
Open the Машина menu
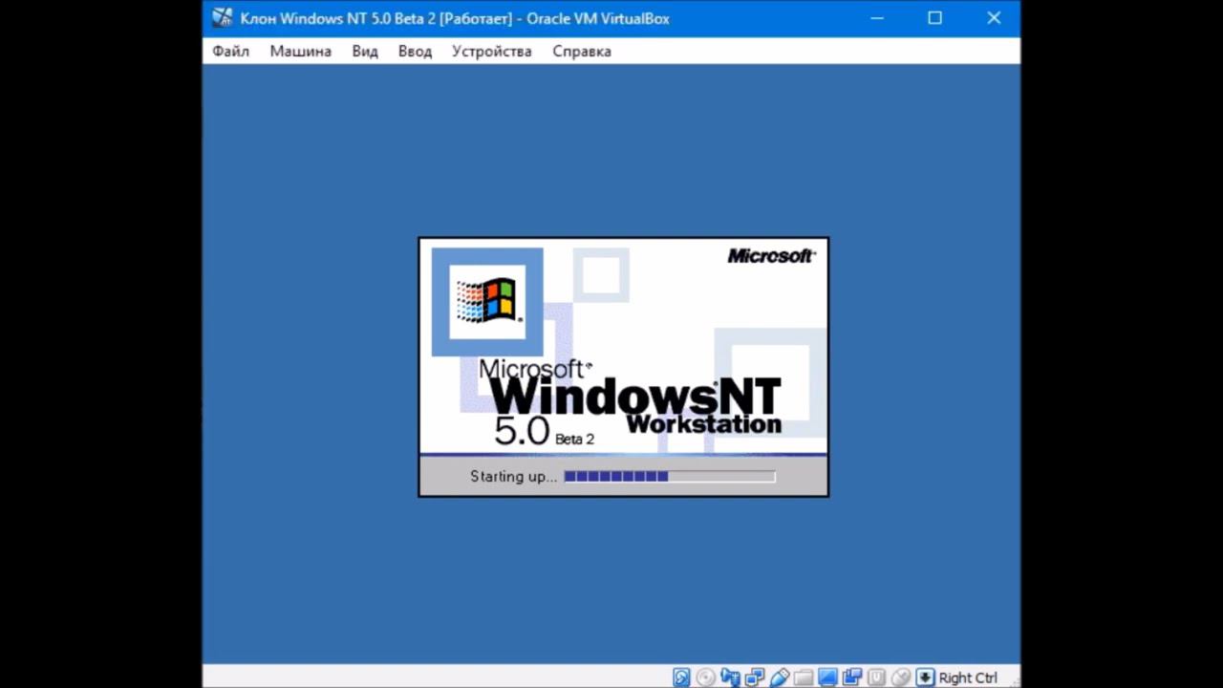pyautogui.click(x=300, y=52)
